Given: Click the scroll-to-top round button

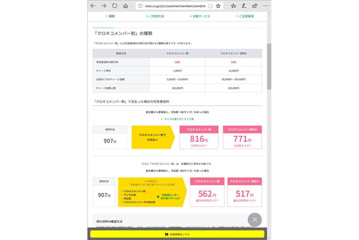Looking at the screenshot, I should tap(255, 220).
